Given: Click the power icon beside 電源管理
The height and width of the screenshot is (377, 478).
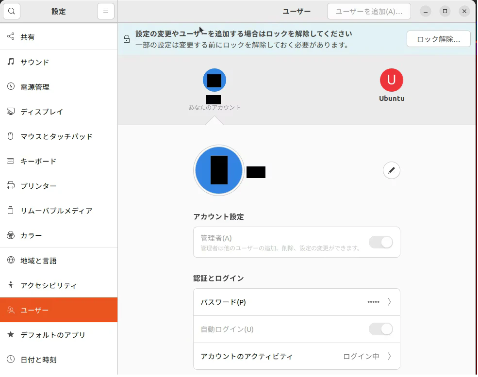Looking at the screenshot, I should pyautogui.click(x=11, y=86).
